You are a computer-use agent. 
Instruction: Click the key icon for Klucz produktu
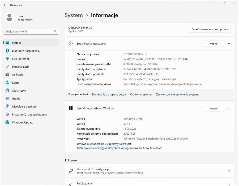click(71, 171)
